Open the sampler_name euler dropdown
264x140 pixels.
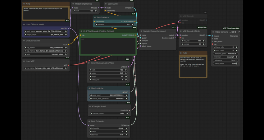click(x=109, y=114)
